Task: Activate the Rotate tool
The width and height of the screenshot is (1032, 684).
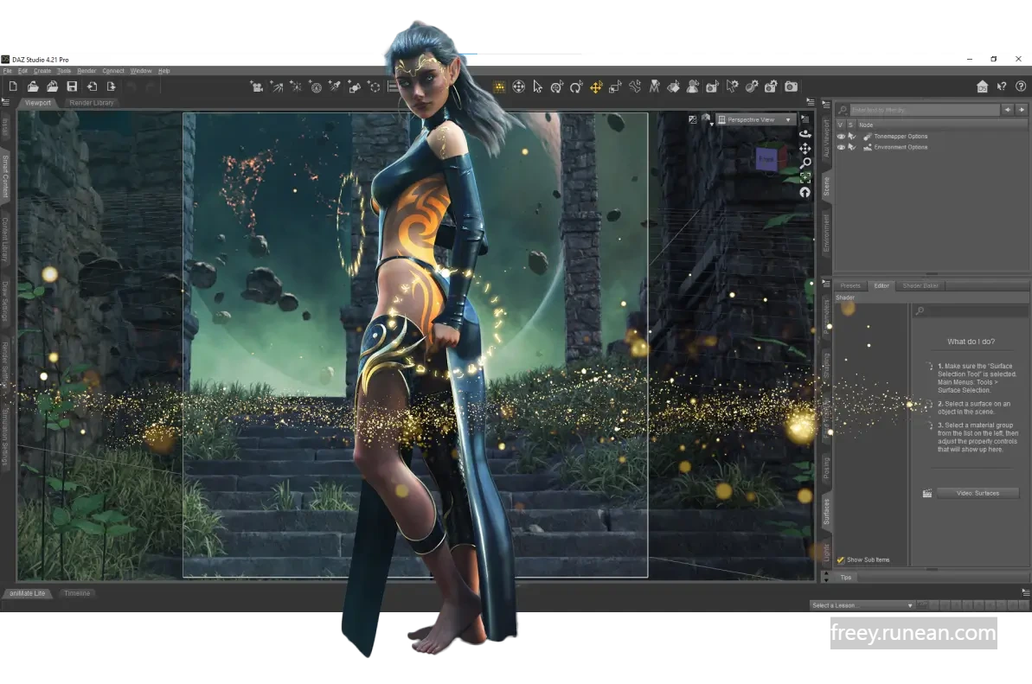Action: 575,86
